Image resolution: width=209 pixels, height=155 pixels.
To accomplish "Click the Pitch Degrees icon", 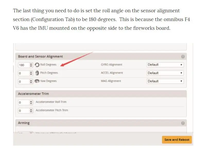I will point(37,73).
